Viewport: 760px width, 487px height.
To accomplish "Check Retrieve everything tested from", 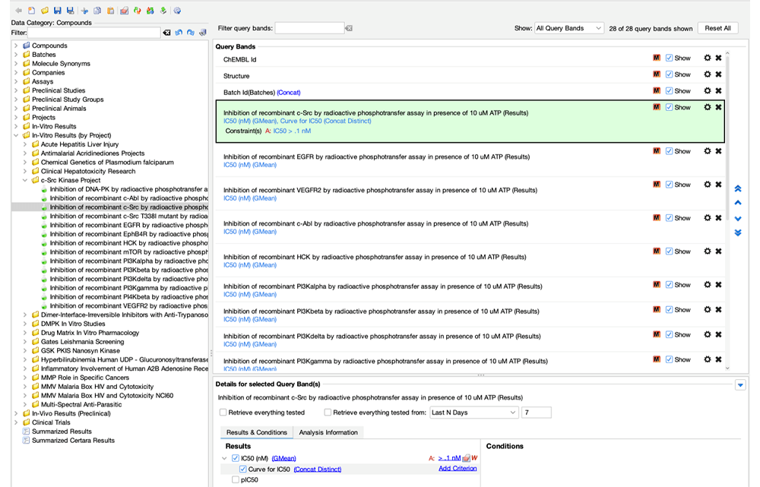I will [328, 413].
